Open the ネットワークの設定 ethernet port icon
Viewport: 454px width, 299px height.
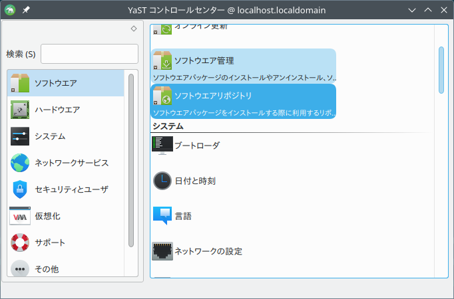[162, 251]
